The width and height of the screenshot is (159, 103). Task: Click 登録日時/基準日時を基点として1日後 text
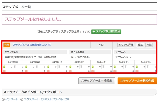tap(23, 57)
